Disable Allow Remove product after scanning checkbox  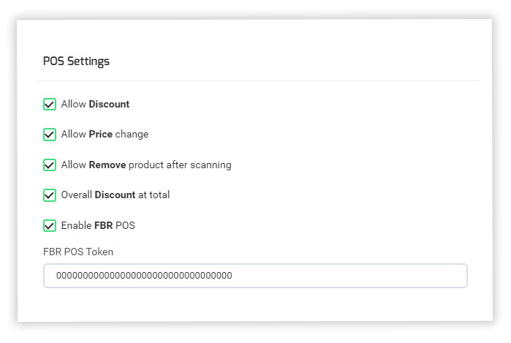coord(50,165)
